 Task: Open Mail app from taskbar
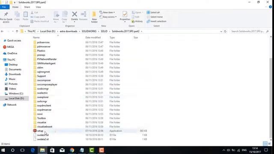pos(62,150)
